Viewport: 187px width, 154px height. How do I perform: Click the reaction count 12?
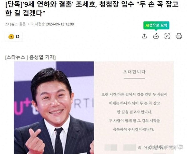pos(17,37)
